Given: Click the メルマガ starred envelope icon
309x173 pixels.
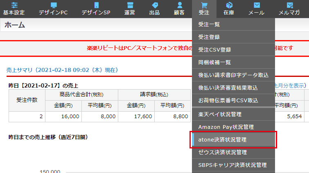Looking at the screenshot, I should click(x=290, y=5).
